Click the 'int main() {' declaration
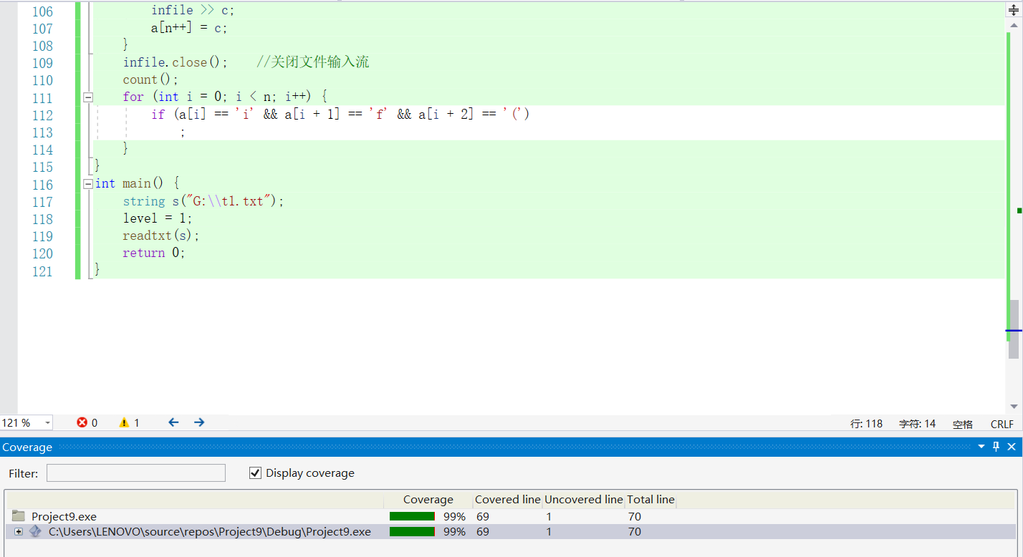The height and width of the screenshot is (557, 1023). click(x=138, y=184)
